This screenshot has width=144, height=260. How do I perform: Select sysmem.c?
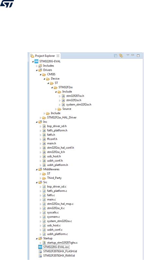53,217
